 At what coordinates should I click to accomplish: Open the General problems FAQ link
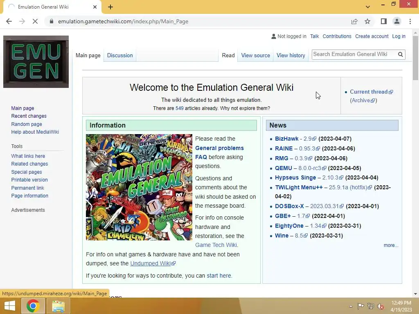219,153
